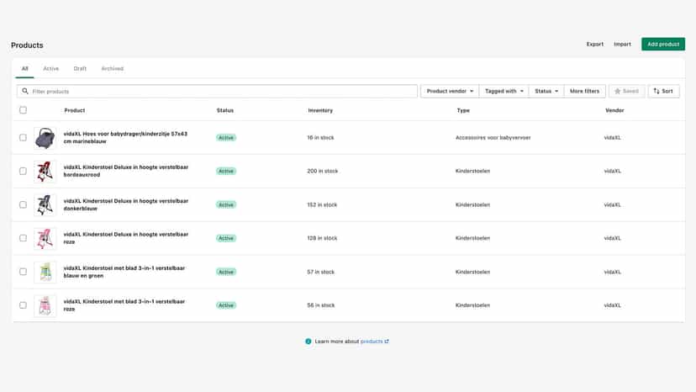The image size is (696, 392).
Task: Open Kinderstoel met blad blauw en groen
Action: coord(124,272)
